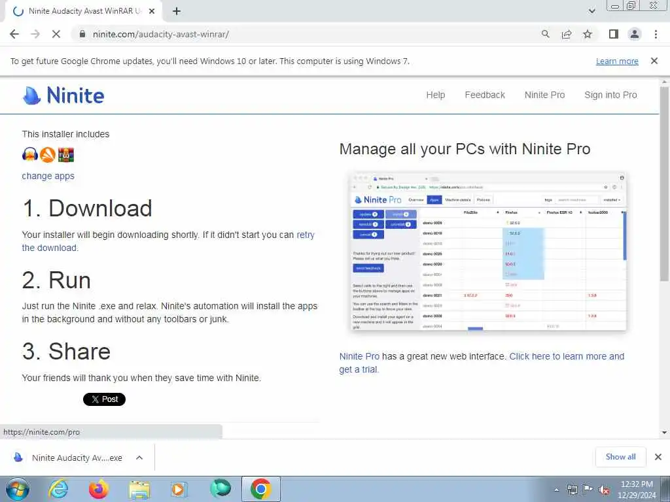This screenshot has height=502, width=670.
Task: Open the Feedback page
Action: coord(485,95)
